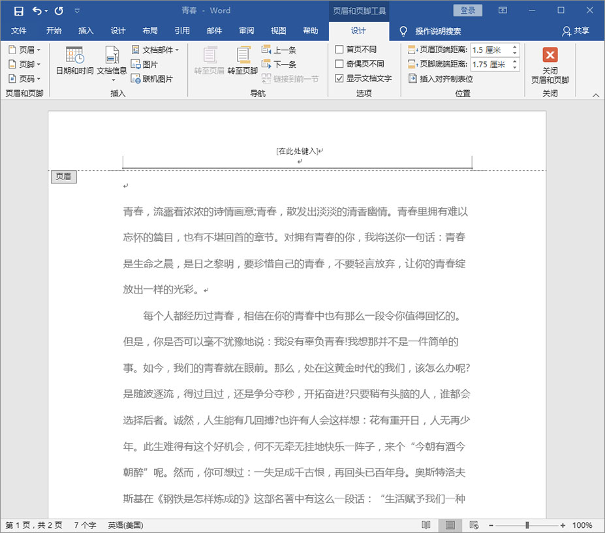Click the 页脚底端距离 value field

[x=490, y=65]
